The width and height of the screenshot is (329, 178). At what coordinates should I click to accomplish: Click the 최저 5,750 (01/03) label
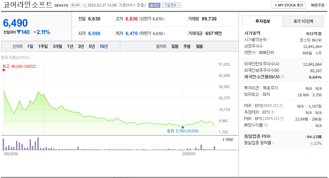click(183, 131)
